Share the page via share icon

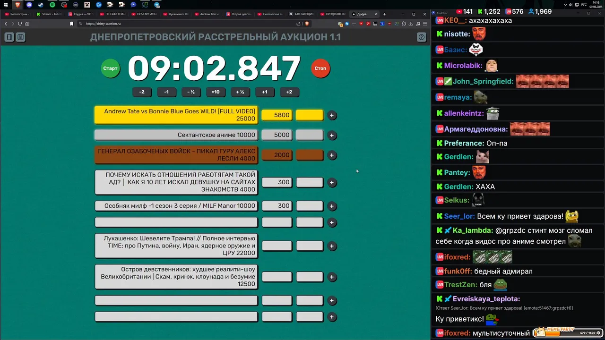(298, 24)
